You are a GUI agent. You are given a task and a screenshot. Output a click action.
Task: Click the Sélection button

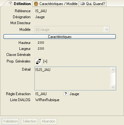point(29,121)
